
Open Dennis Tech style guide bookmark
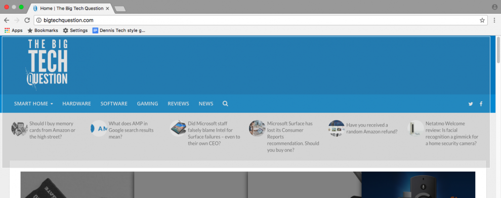pyautogui.click(x=119, y=30)
